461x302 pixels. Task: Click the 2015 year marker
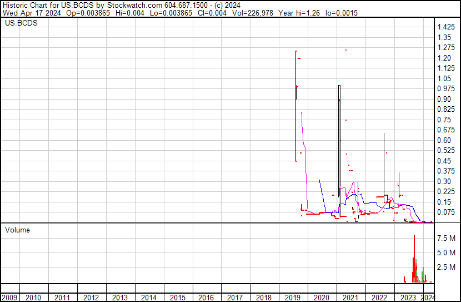[x=177, y=298]
